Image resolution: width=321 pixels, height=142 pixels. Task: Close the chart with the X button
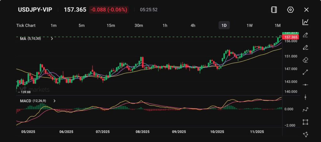[307, 10]
